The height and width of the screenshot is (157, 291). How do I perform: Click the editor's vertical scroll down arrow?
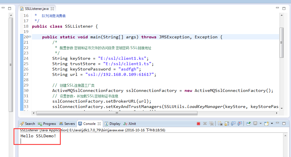coord(281,108)
